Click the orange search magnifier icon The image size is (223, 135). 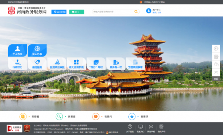tap(136, 12)
